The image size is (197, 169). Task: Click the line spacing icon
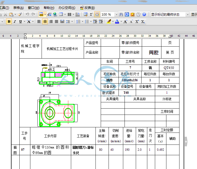[x=68, y=22]
